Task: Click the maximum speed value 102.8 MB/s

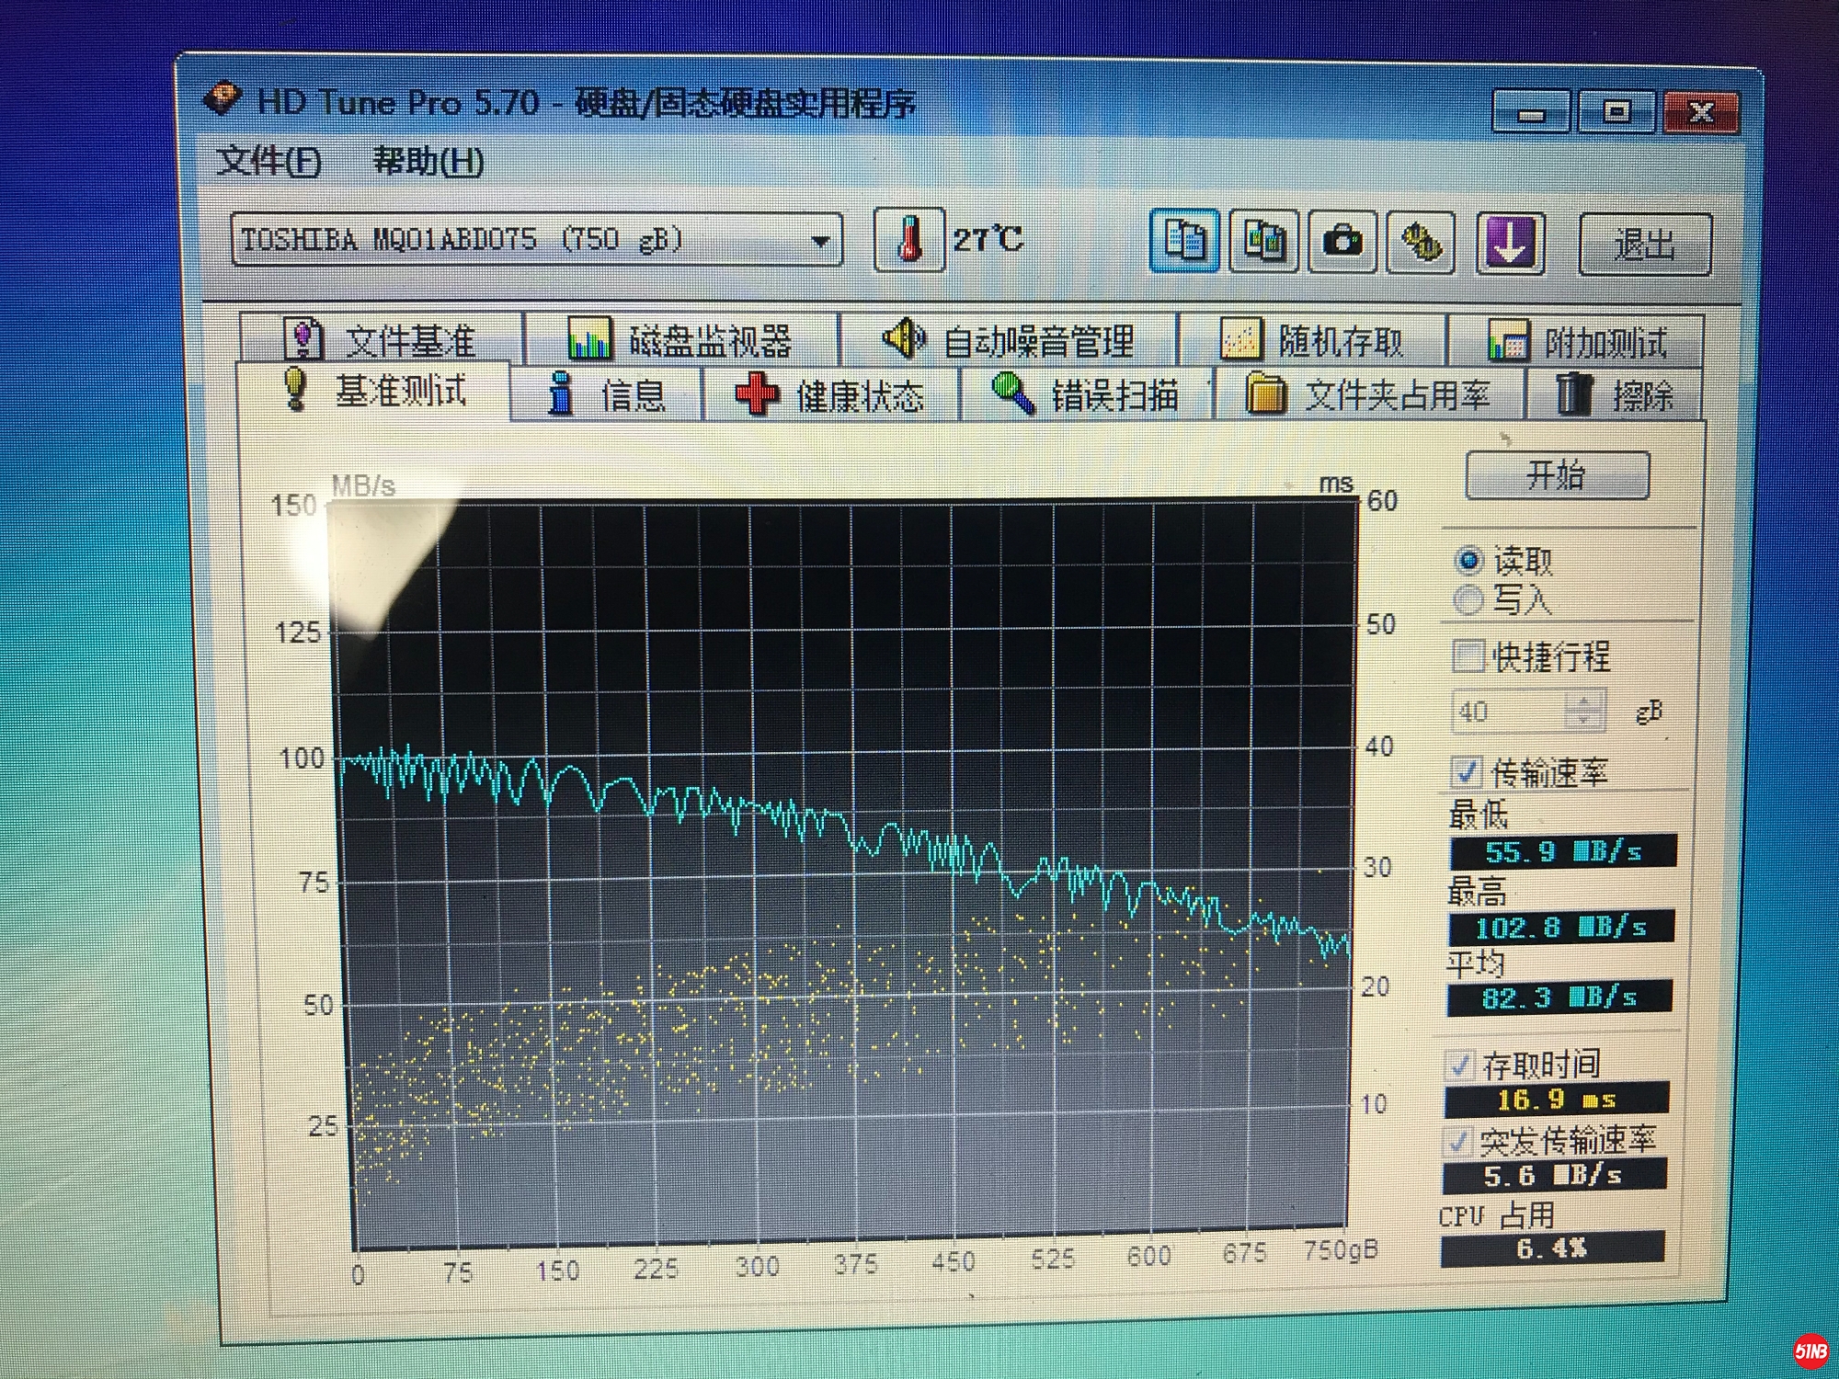Action: pyautogui.click(x=1560, y=927)
